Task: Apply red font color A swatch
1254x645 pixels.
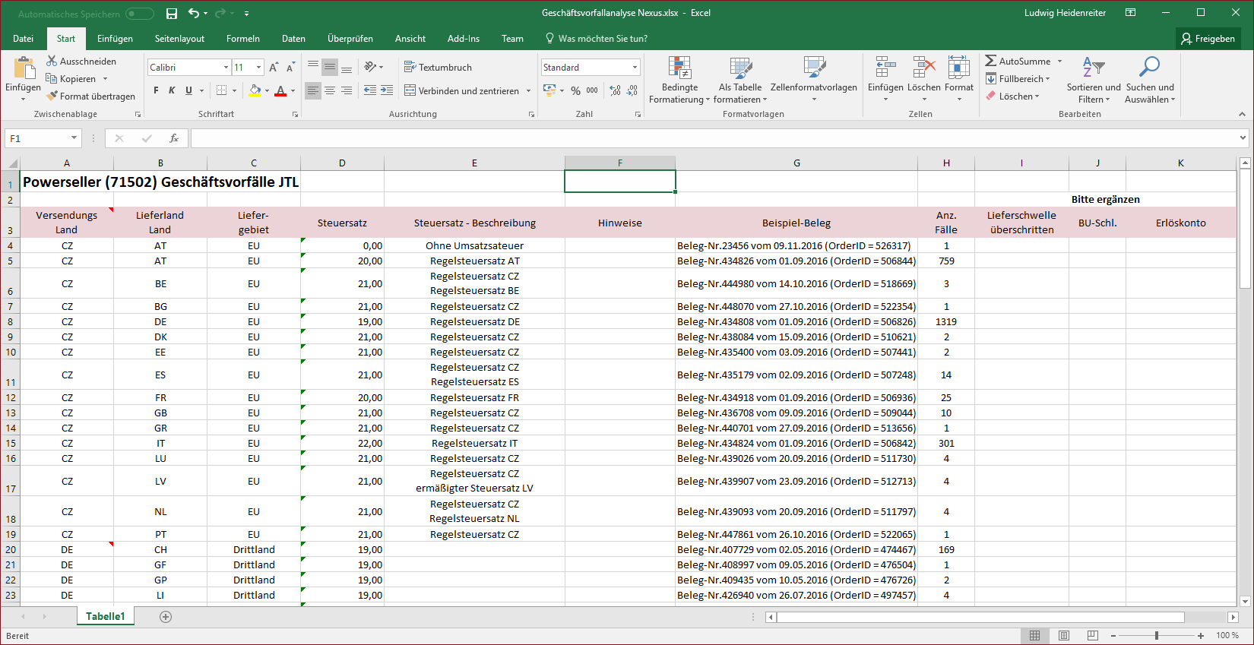Action: coord(280,90)
